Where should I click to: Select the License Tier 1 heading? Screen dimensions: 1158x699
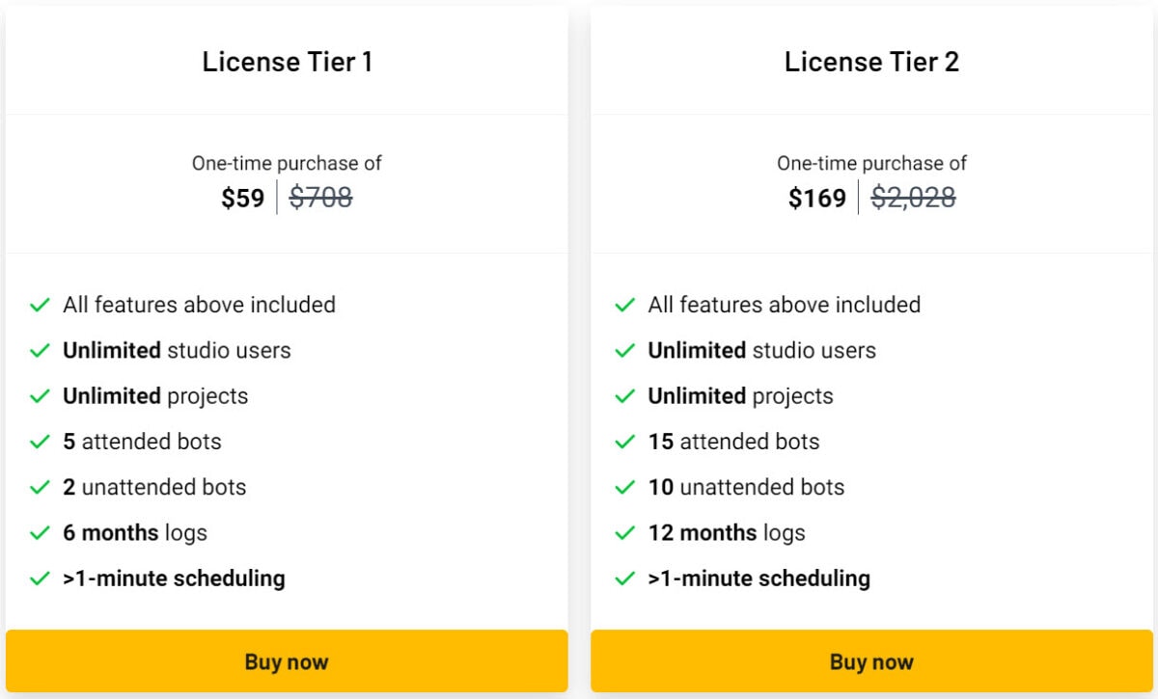click(287, 61)
